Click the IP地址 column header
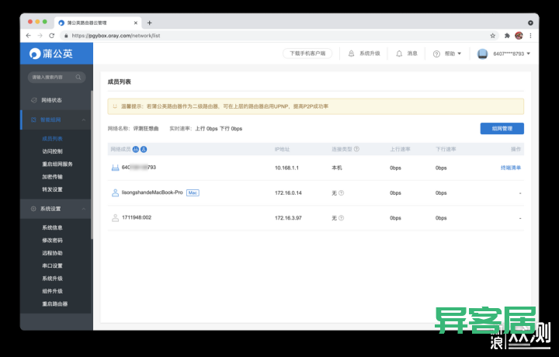Image resolution: width=559 pixels, height=357 pixels. (x=282, y=149)
